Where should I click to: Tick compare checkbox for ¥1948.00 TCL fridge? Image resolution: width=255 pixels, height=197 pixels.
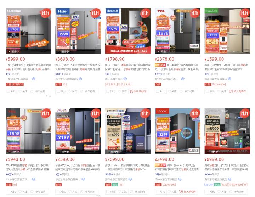point(8,191)
